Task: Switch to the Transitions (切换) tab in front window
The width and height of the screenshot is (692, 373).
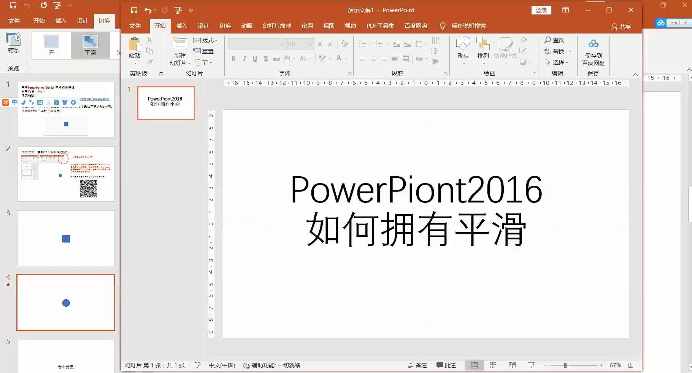Action: pyautogui.click(x=225, y=26)
